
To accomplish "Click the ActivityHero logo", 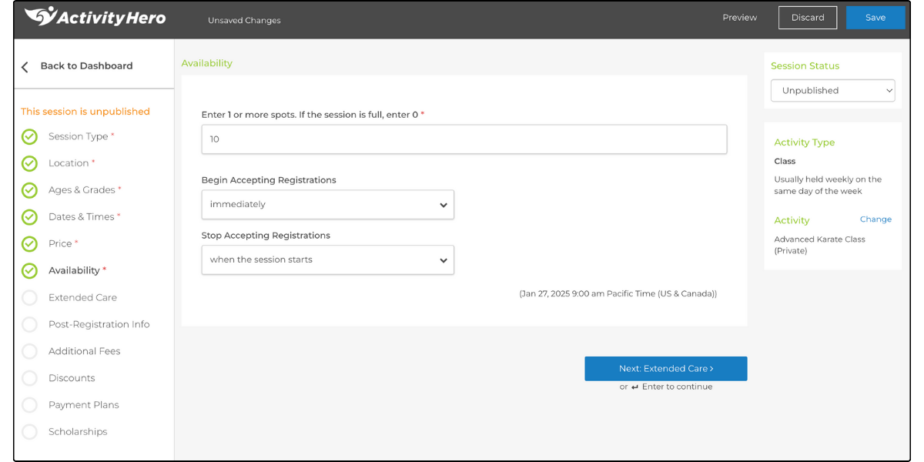I will click(x=95, y=17).
